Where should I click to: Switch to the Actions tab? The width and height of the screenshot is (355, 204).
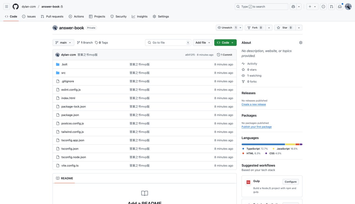point(76,17)
